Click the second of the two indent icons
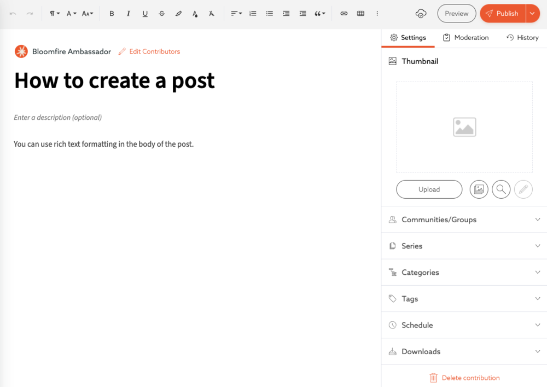547x387 pixels. 303,14
